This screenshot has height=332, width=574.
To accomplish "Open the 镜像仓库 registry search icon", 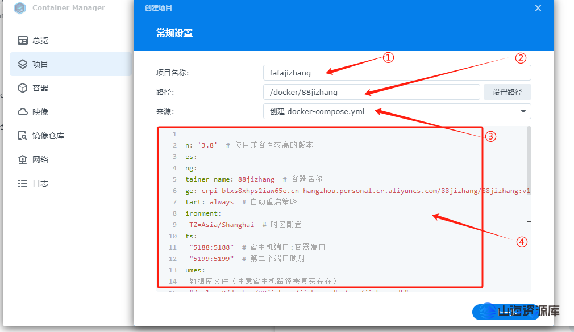I will tap(23, 136).
